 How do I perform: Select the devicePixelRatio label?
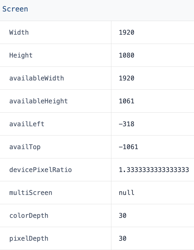tap(41, 170)
